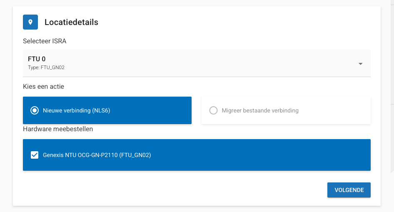Viewport: 394px width, 212px height.
Task: Click the location pin icon beside Locatiedetails
Action: (x=30, y=22)
